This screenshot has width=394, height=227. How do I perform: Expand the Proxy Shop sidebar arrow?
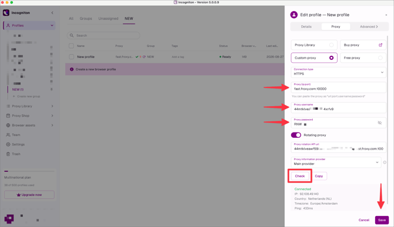tap(52, 116)
